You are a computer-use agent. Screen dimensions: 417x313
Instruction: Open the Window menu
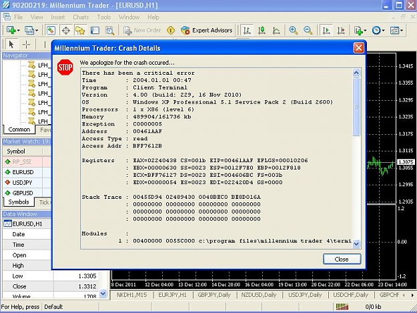click(x=129, y=17)
